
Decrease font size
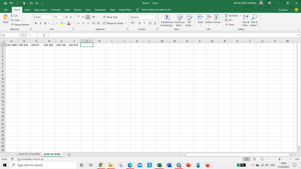[71, 17]
